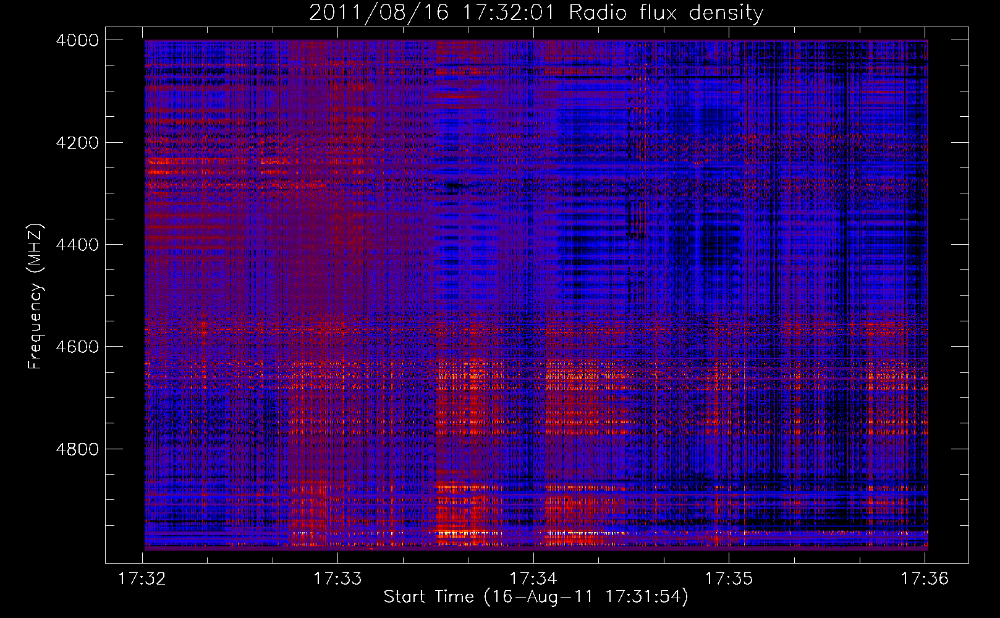Click the 4600 frequency tick label

77,347
